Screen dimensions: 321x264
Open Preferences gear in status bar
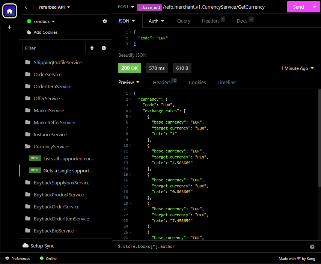[x=7, y=258]
